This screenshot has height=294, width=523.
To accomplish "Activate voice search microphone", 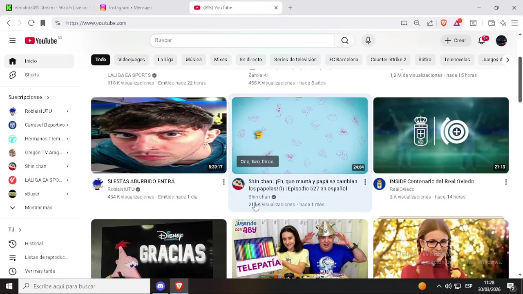I will click(368, 40).
